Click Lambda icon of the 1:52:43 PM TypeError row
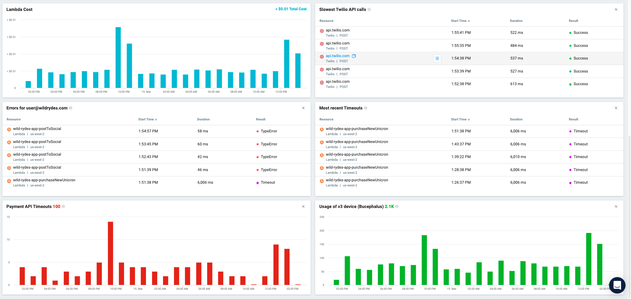Viewport: 631px width, 299px height. pos(9,155)
